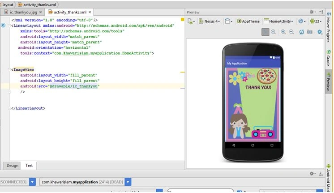The height and width of the screenshot is (193, 334).
Task: Open the Nexus 4 device dropdown
Action: click(210, 21)
